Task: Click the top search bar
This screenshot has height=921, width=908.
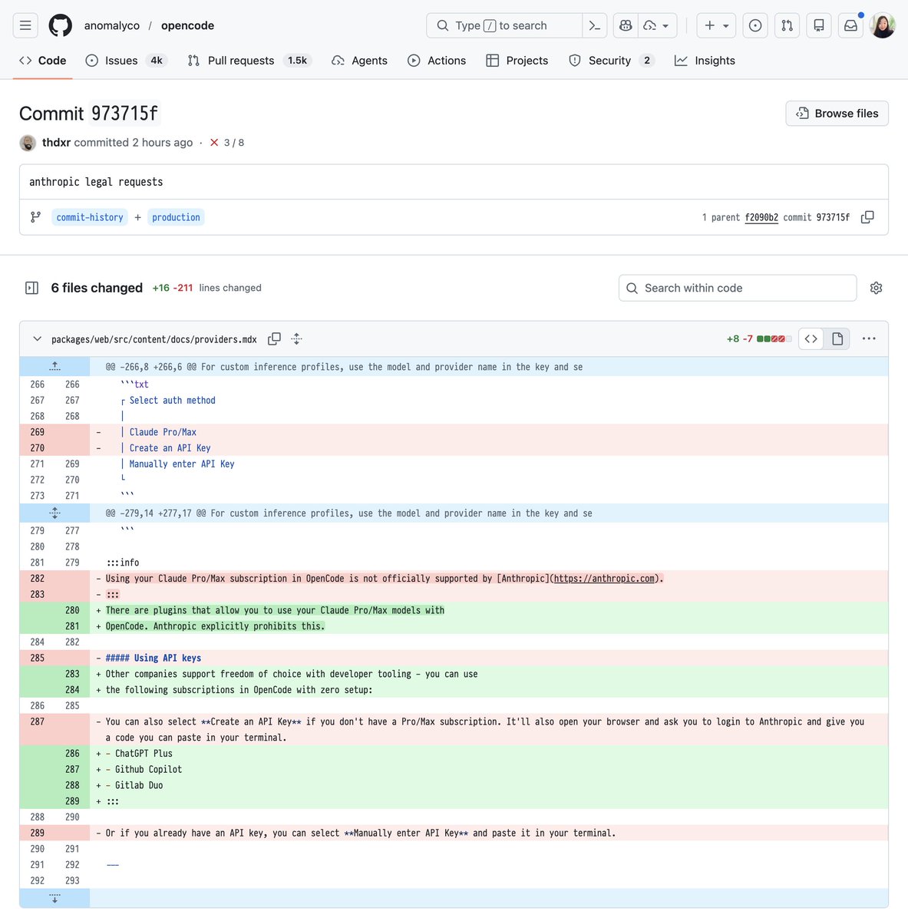Action: coord(504,25)
